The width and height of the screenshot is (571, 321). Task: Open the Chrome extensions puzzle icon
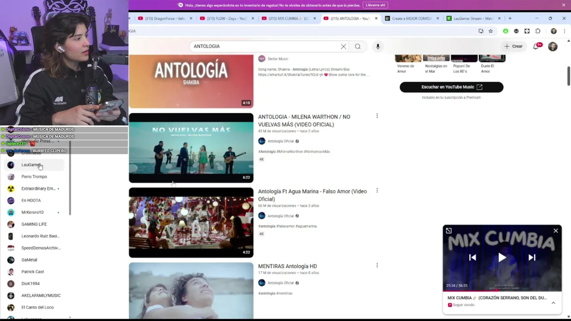pyautogui.click(x=538, y=31)
